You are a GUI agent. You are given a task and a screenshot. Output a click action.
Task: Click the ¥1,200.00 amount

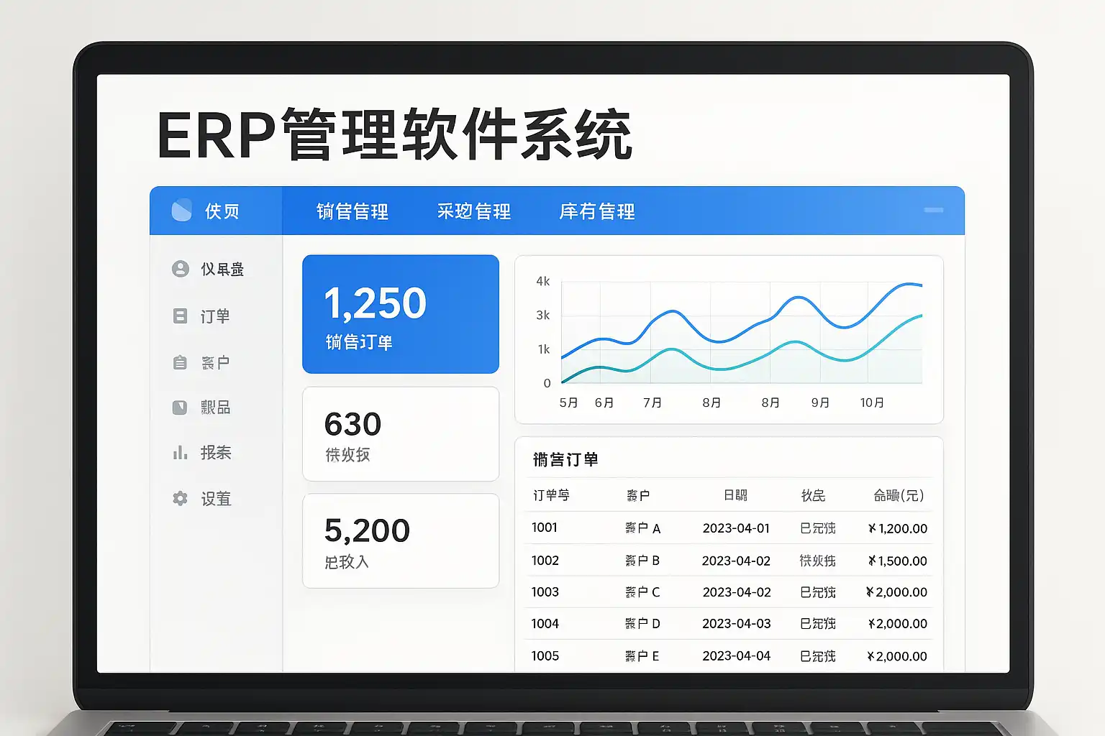click(x=898, y=528)
